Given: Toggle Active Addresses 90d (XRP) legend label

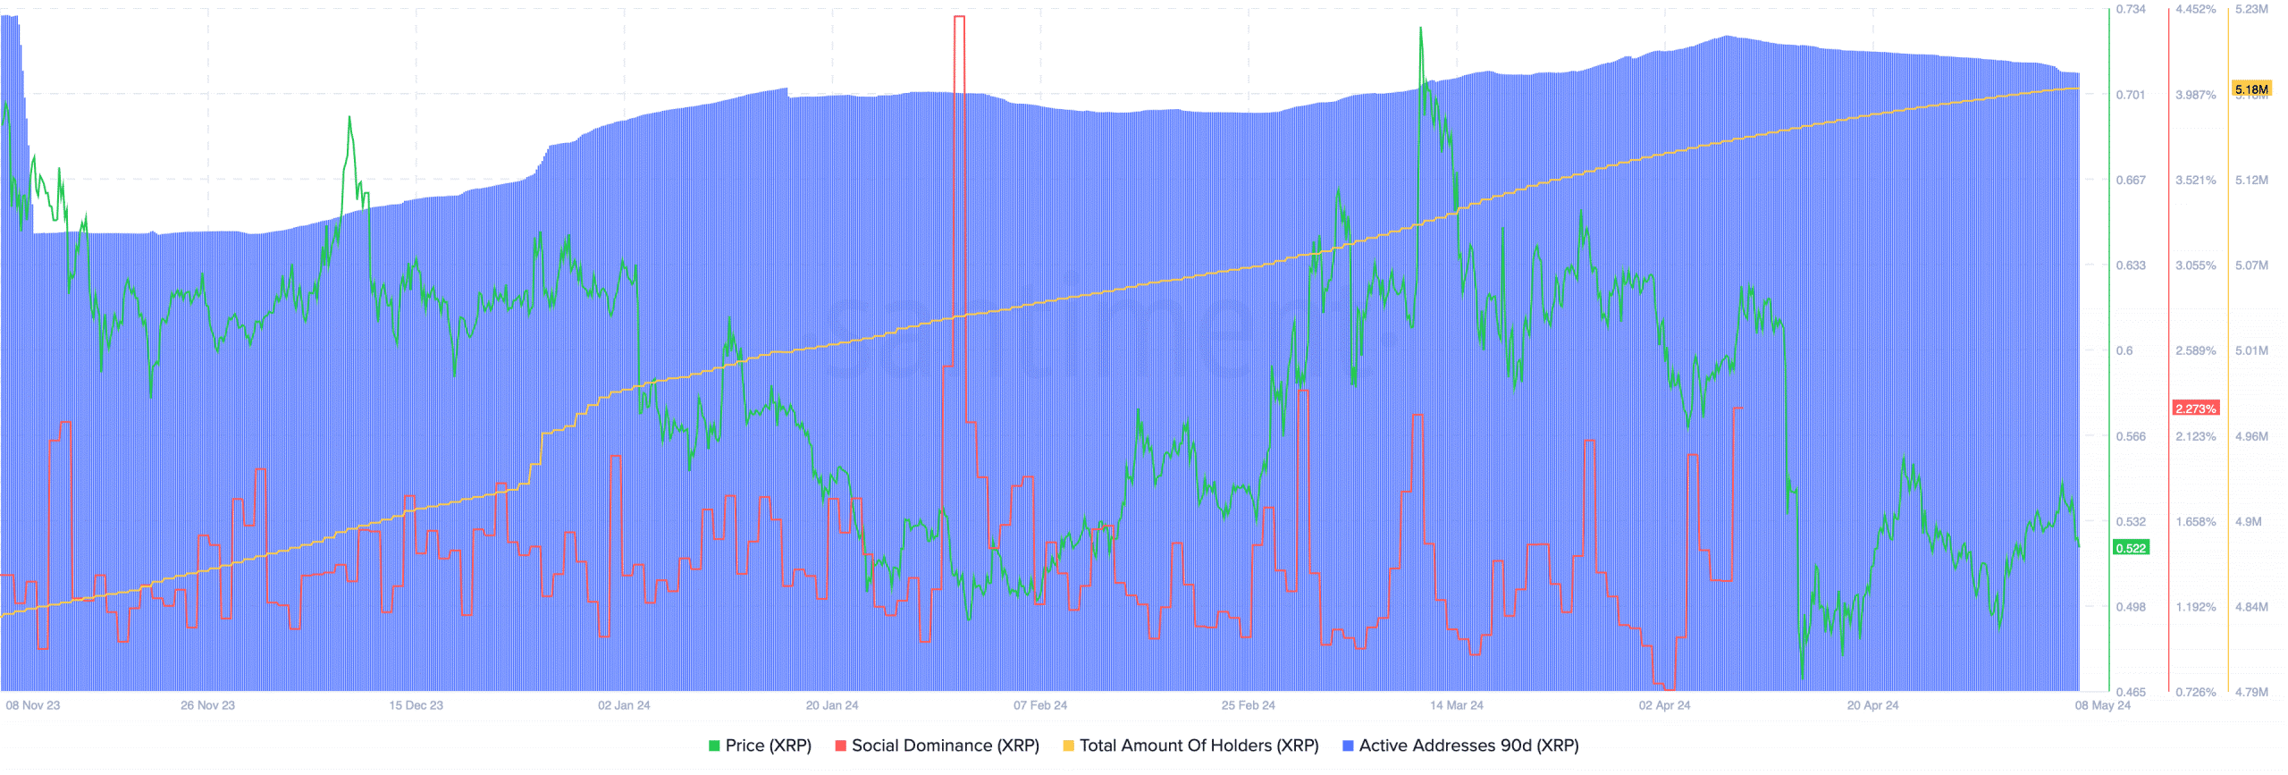Looking at the screenshot, I should click(1468, 746).
